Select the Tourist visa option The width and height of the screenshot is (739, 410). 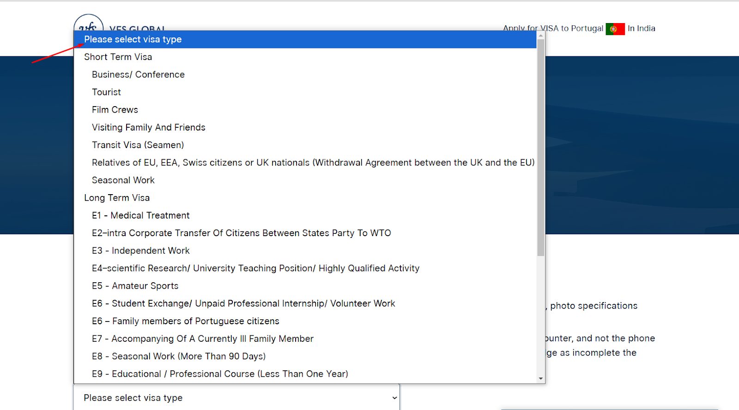click(305, 92)
